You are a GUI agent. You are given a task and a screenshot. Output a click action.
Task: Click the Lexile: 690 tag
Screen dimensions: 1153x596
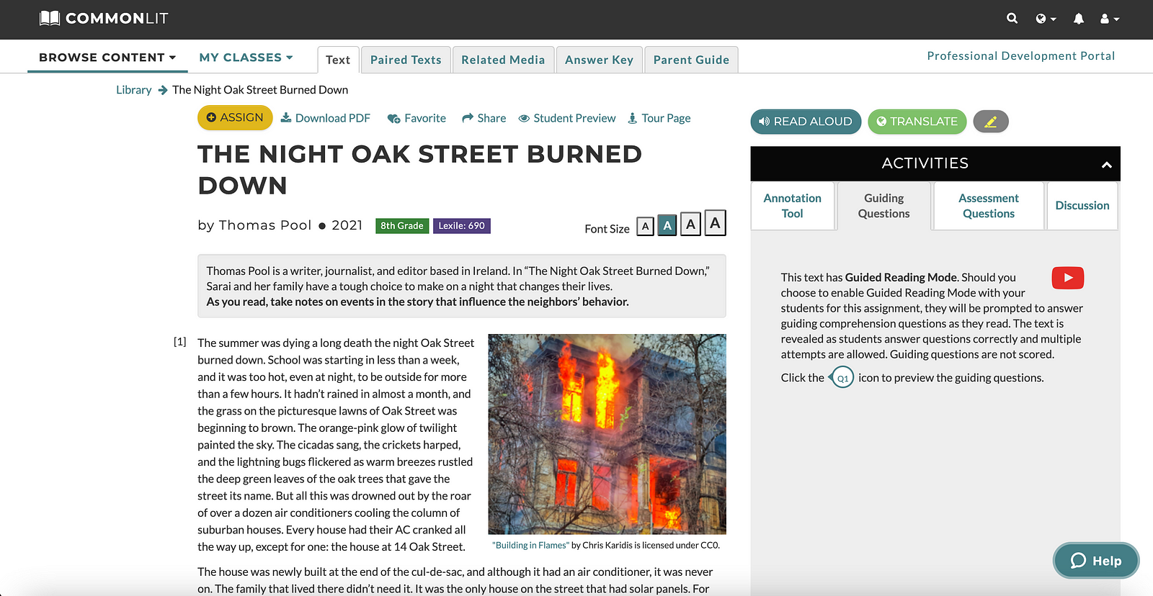(461, 225)
